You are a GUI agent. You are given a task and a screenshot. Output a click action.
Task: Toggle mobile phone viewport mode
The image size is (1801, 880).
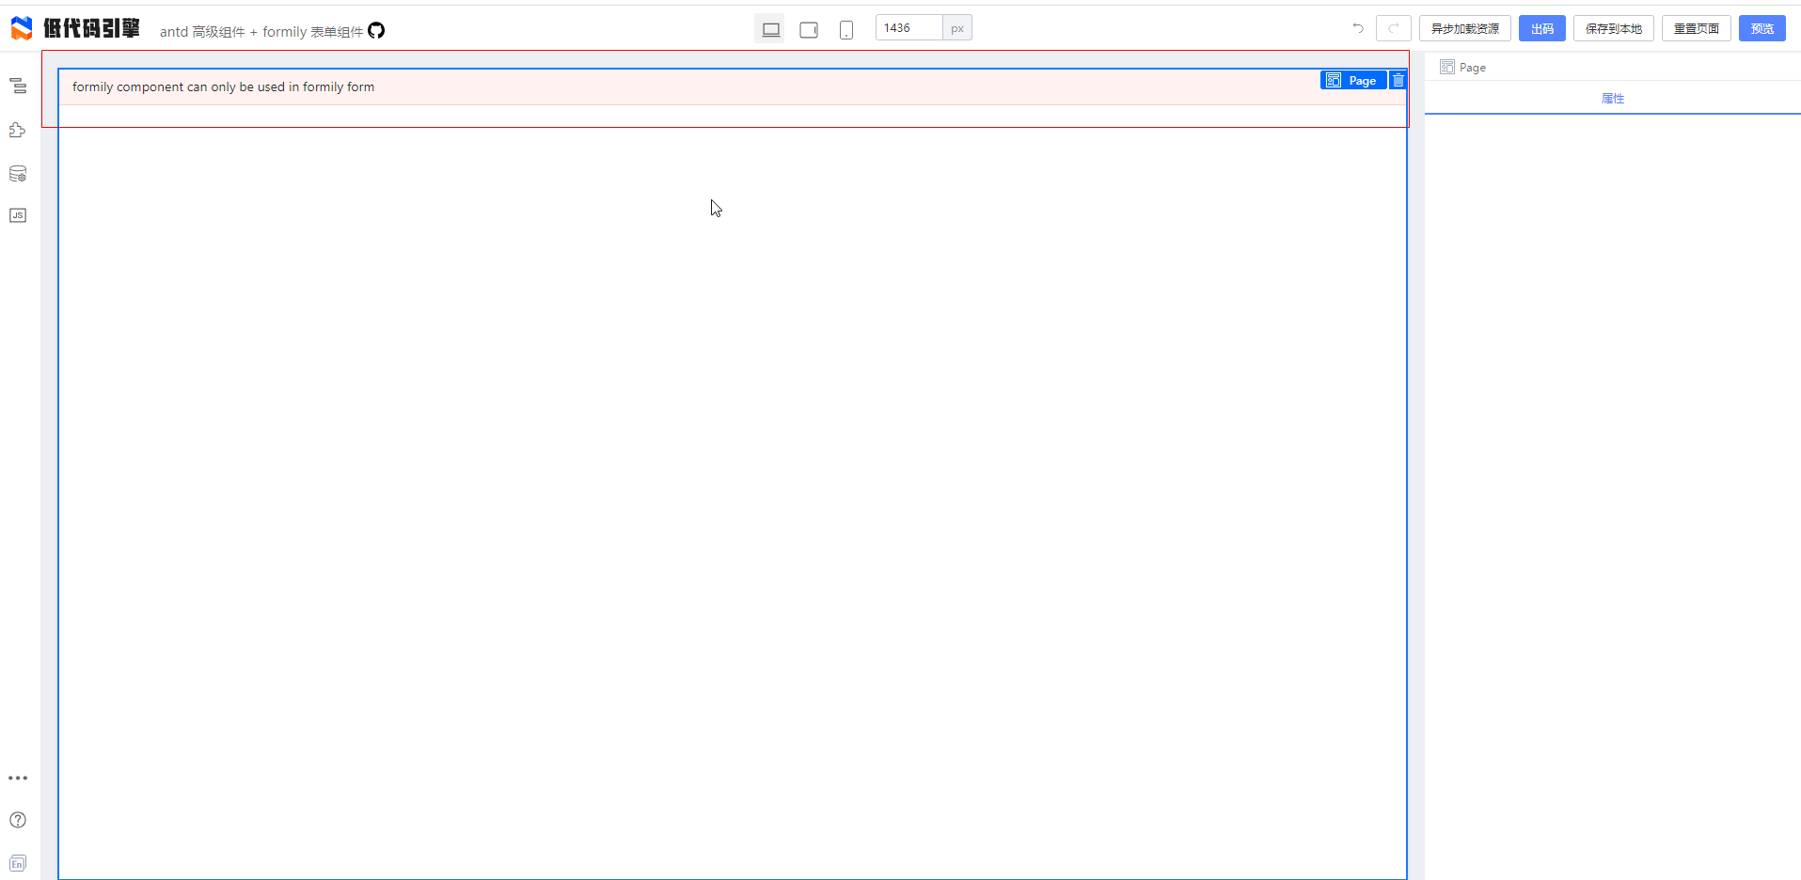(846, 28)
